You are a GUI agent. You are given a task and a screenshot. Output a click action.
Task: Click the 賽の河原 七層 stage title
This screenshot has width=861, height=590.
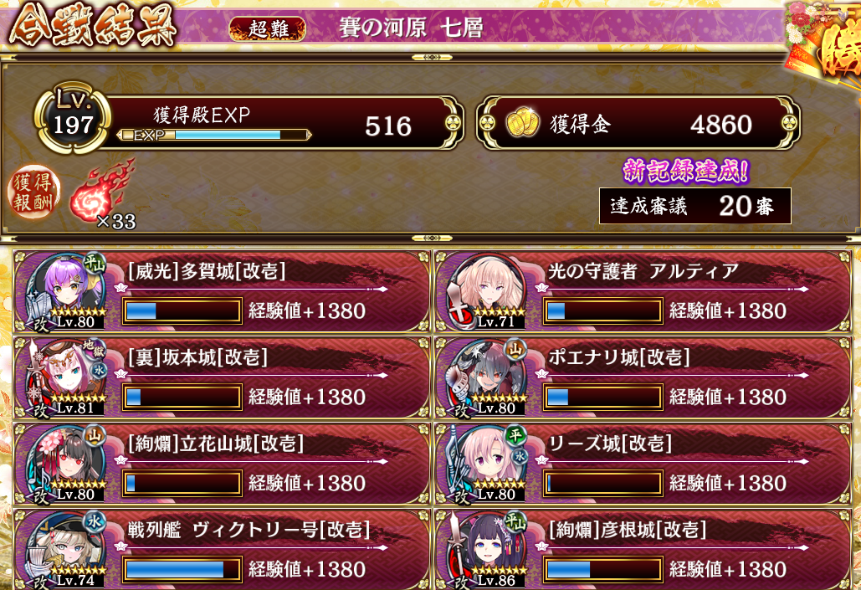[410, 28]
